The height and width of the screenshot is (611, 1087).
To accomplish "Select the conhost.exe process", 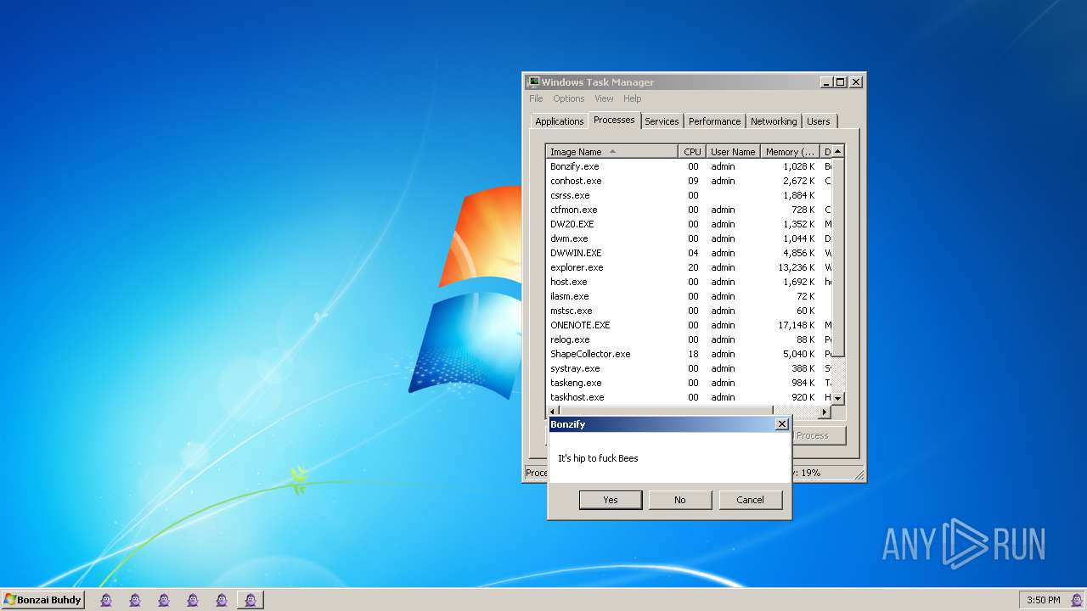I will [x=688, y=181].
